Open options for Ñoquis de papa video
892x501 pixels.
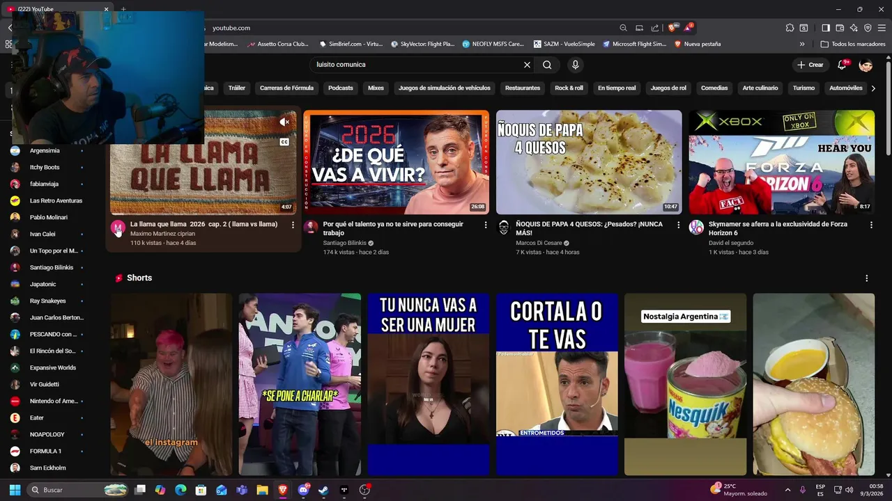[678, 225]
